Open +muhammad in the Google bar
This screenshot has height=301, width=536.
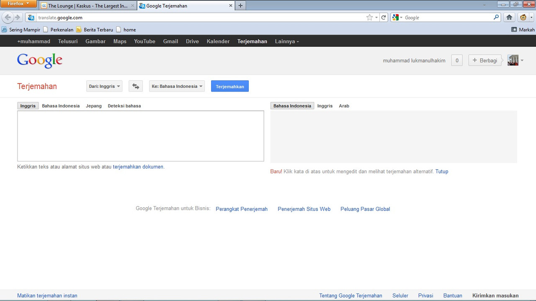(33, 41)
